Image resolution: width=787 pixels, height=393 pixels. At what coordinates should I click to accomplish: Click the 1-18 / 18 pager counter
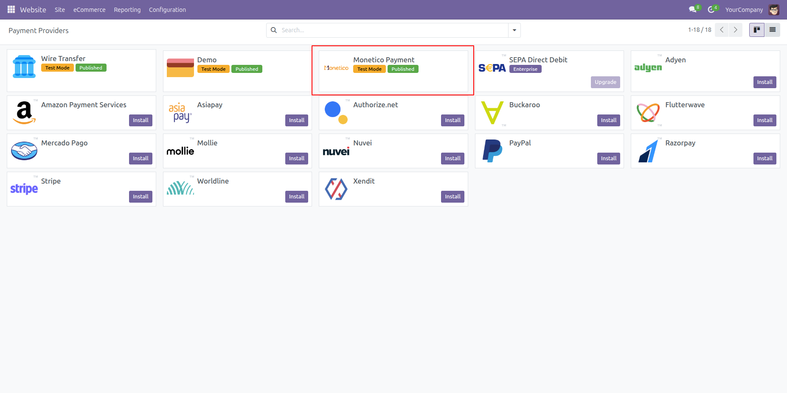[700, 30]
